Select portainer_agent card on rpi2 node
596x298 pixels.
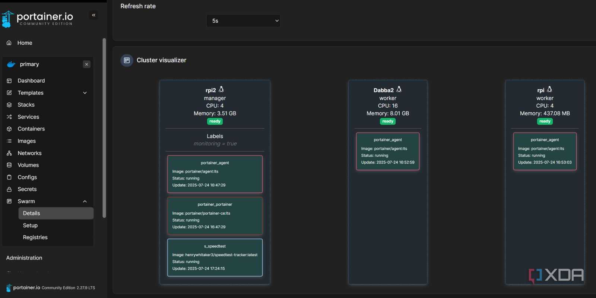tap(215, 174)
